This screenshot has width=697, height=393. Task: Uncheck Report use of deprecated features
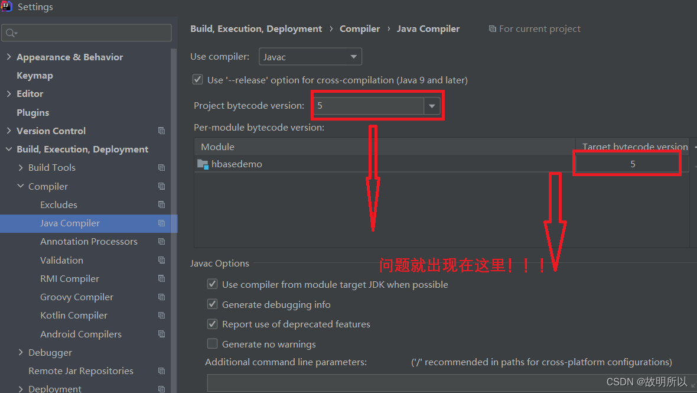pos(213,324)
